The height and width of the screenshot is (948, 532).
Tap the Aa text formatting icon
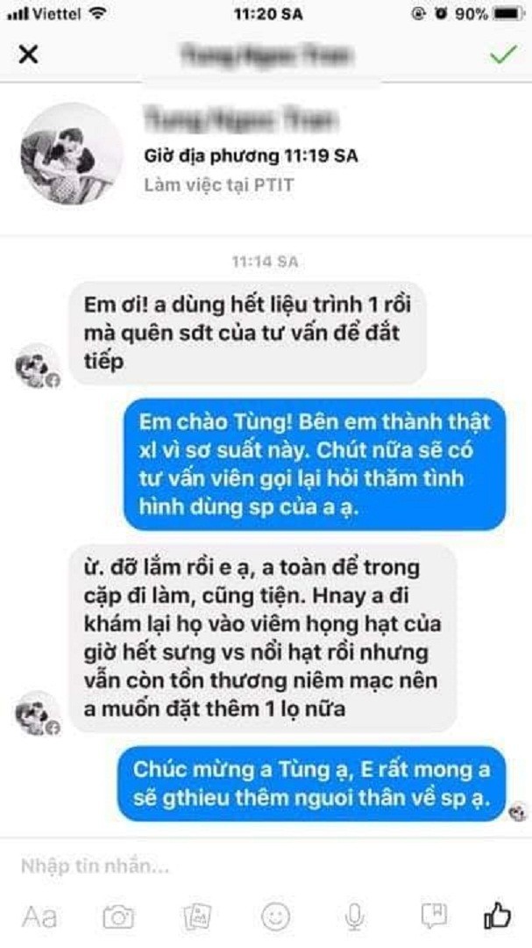point(39,917)
